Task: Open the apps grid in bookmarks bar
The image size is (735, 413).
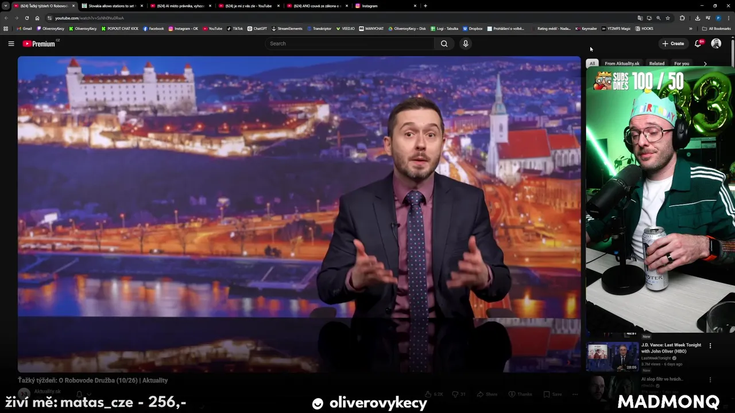Action: [x=6, y=29]
